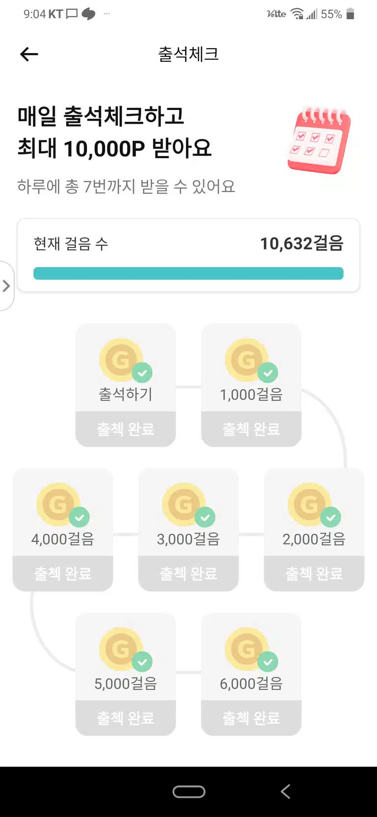The image size is (377, 817).
Task: Tap green checkmark on 1,000걸음 coin
Action: pos(268,373)
